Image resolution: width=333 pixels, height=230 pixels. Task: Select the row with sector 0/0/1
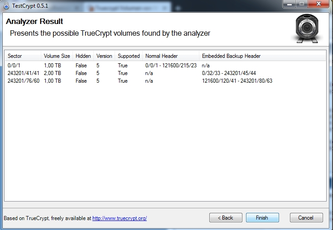(x=165, y=66)
